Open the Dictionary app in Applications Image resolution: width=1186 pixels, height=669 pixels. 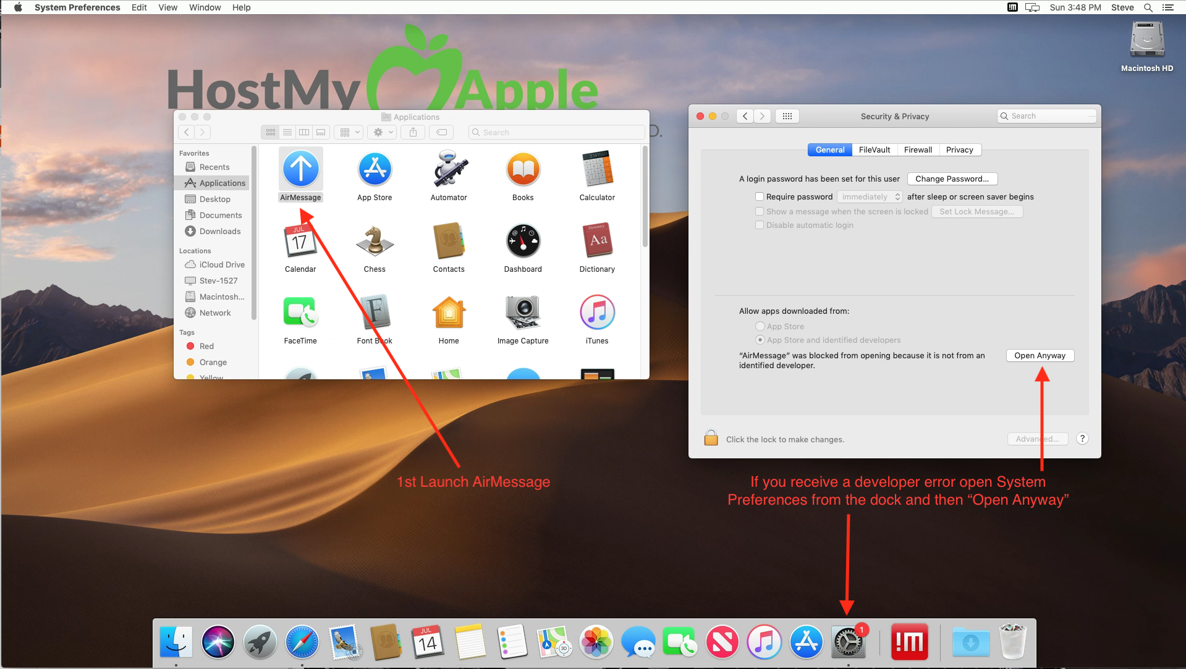coord(597,240)
